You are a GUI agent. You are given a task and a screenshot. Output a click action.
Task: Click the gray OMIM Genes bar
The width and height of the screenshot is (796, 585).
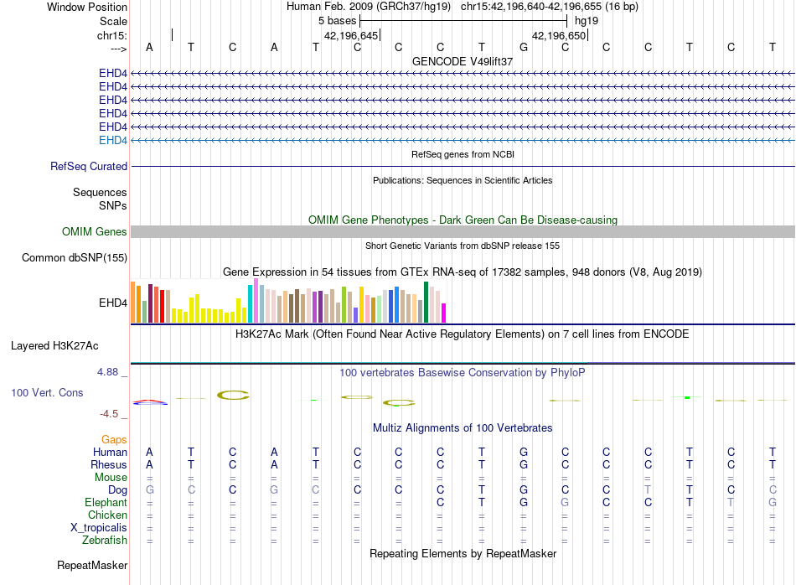(463, 231)
